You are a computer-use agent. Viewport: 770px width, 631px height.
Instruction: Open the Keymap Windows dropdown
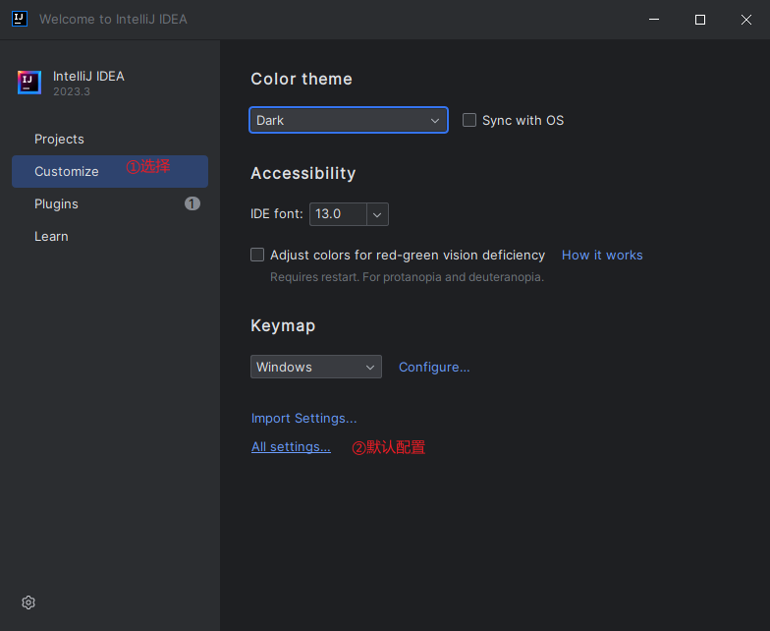point(316,367)
